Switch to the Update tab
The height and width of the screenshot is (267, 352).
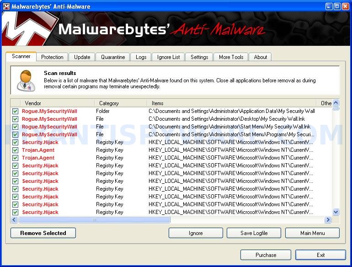click(82, 57)
